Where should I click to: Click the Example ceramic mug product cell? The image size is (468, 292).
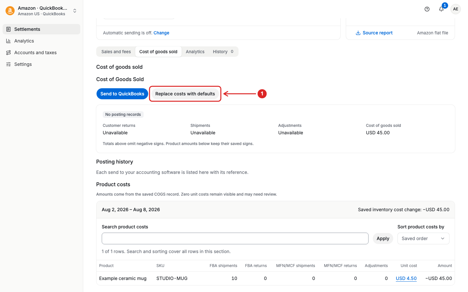click(123, 278)
